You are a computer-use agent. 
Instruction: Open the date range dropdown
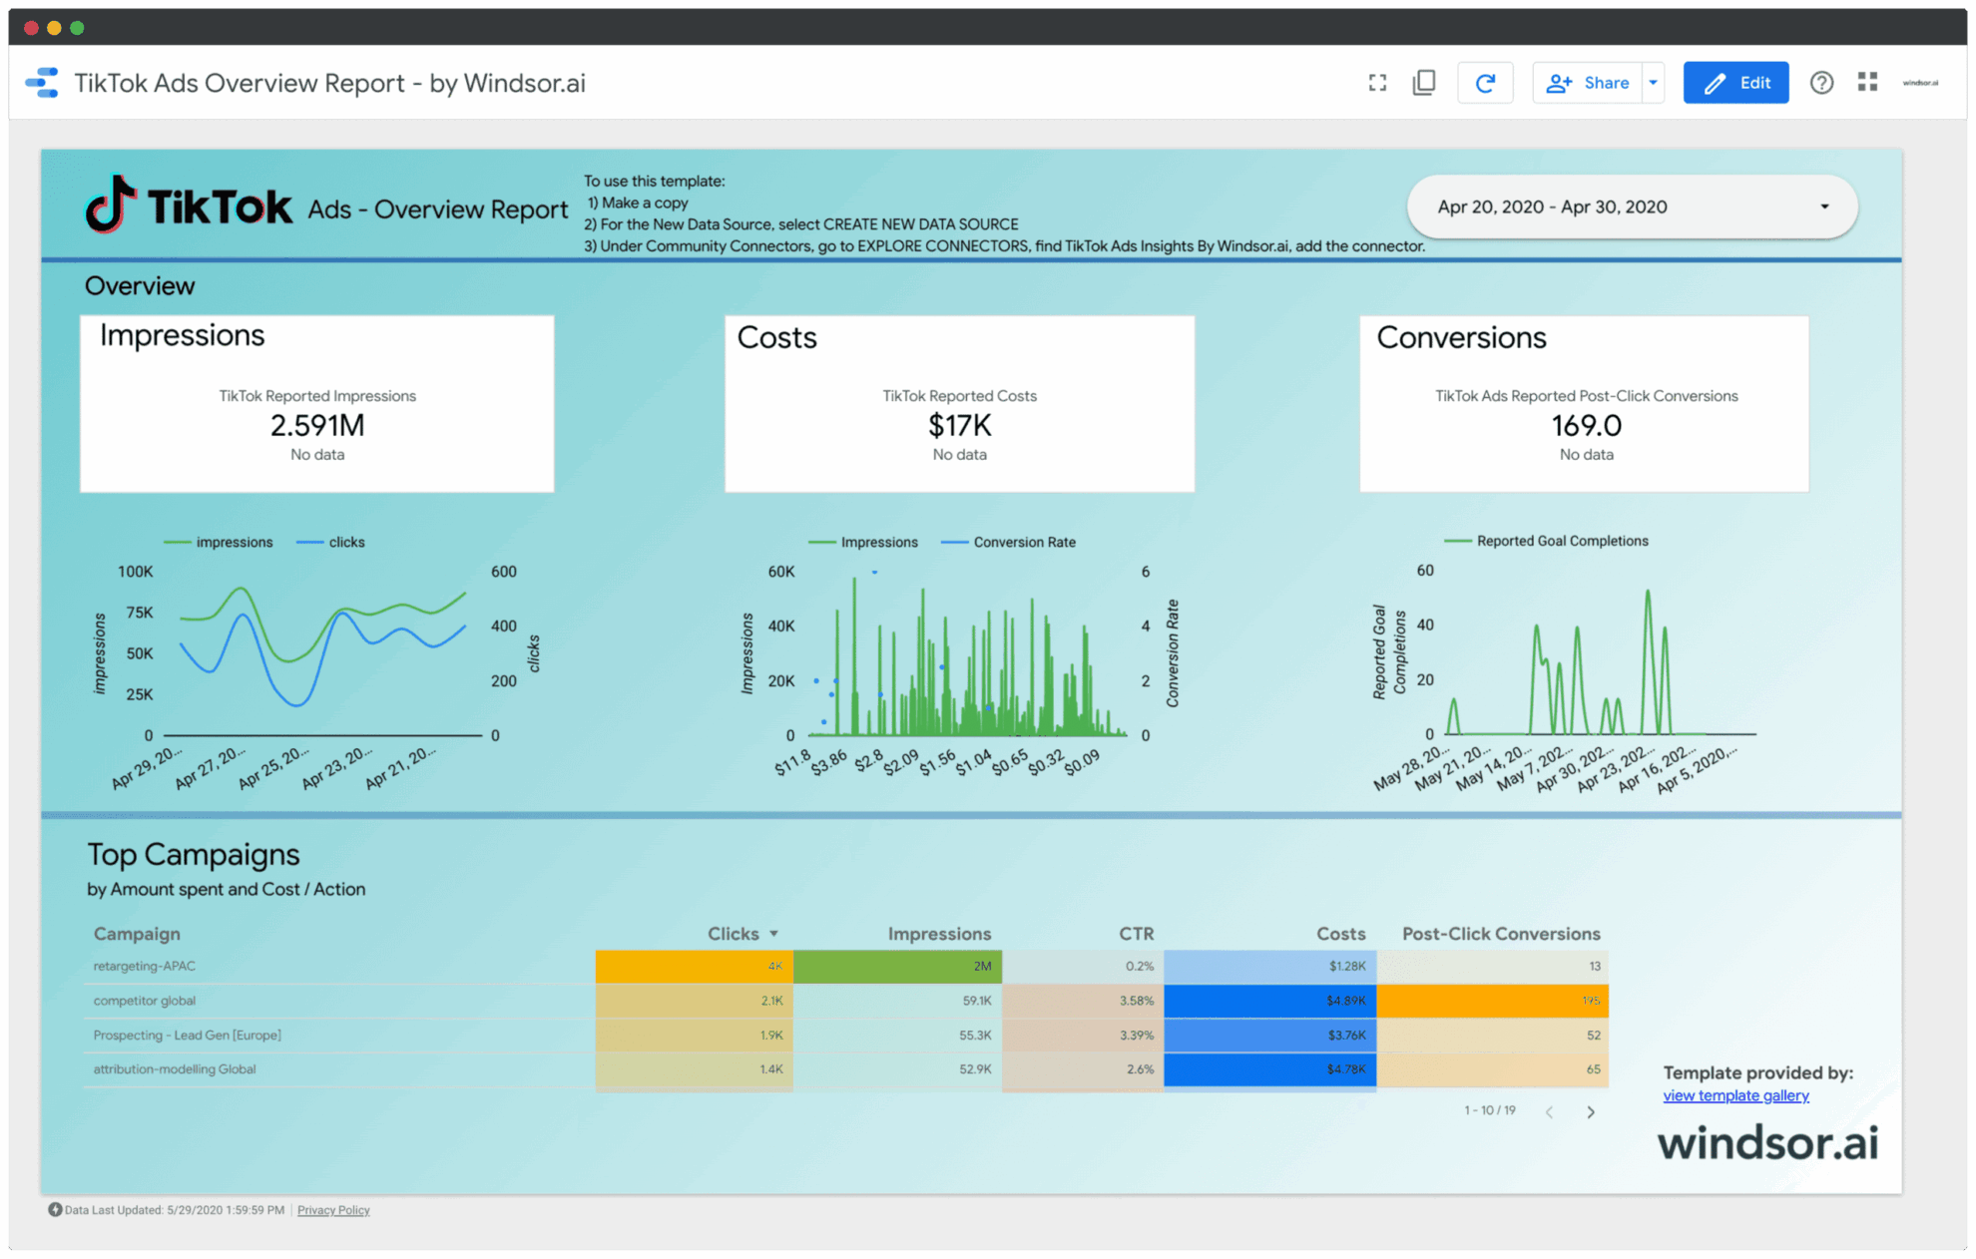[x=1632, y=207]
